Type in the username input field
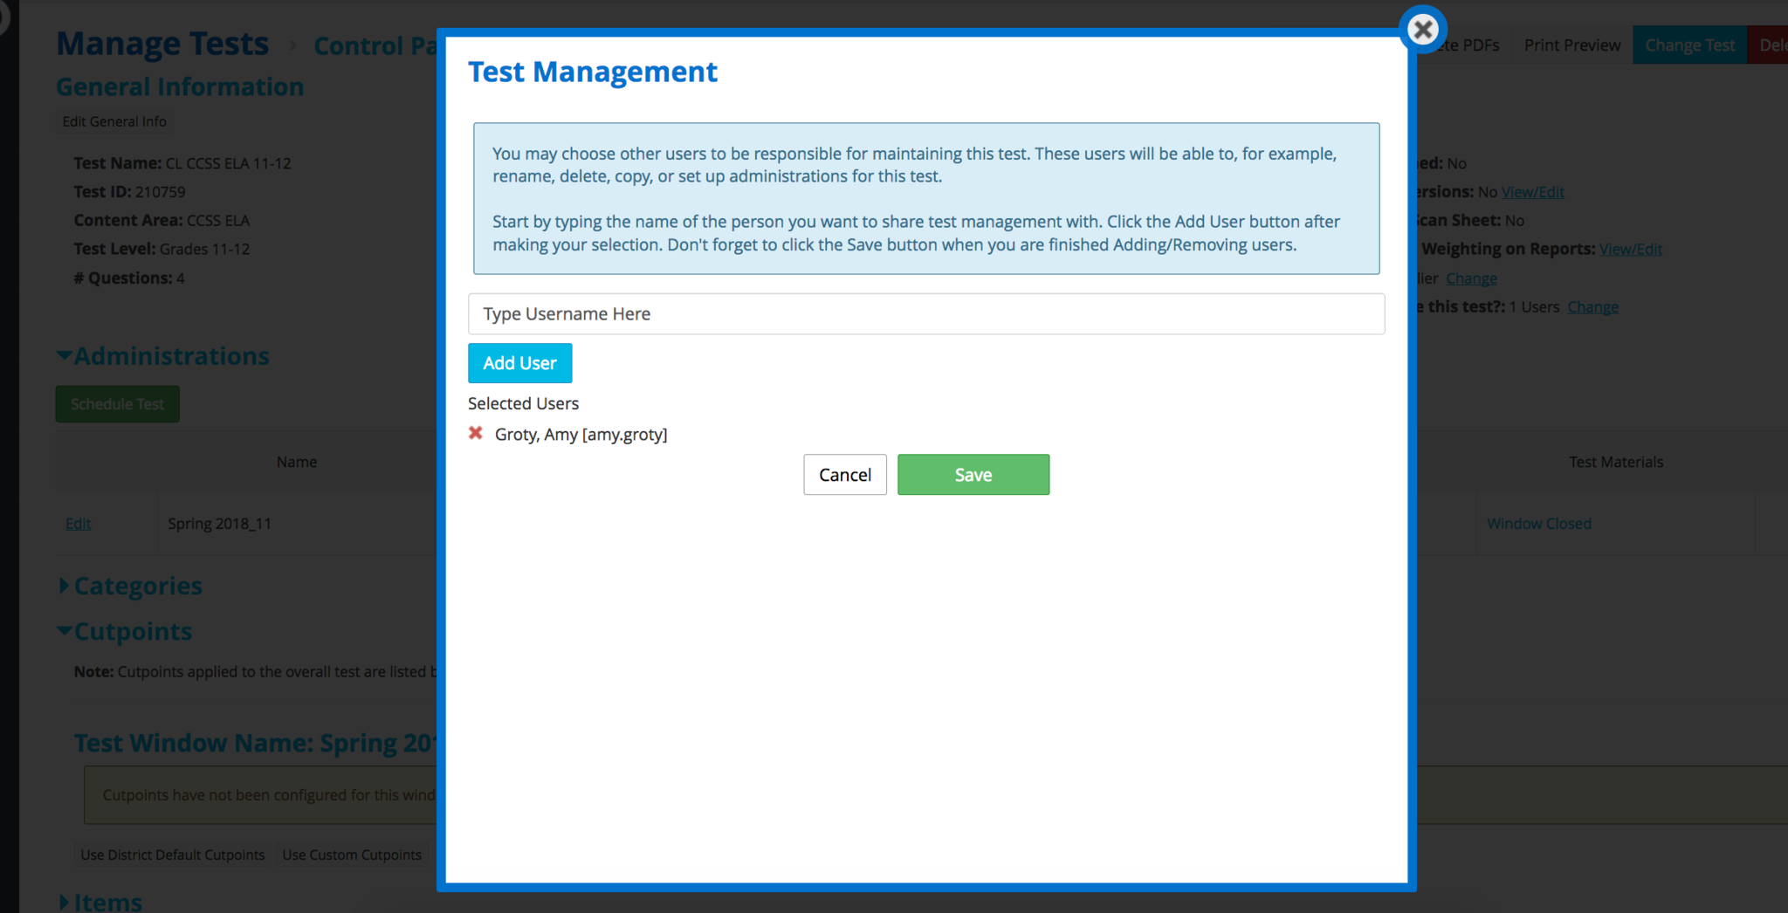This screenshot has height=913, width=1788. [925, 314]
